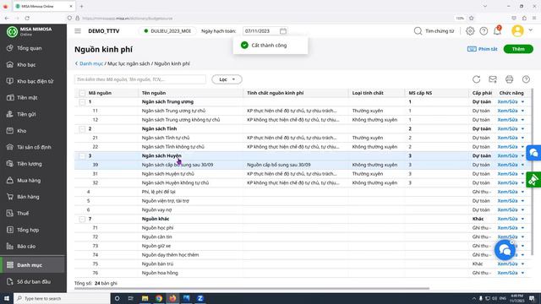This screenshot has height=304, width=541.
Task: Open the Phím tắt shortcuts link
Action: (x=483, y=49)
